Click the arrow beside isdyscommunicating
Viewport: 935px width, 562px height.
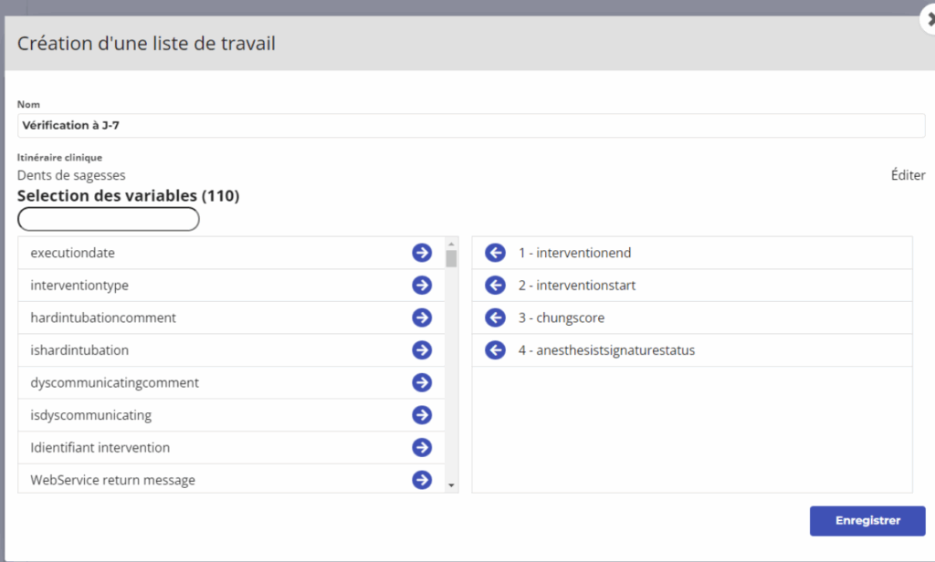(x=422, y=415)
